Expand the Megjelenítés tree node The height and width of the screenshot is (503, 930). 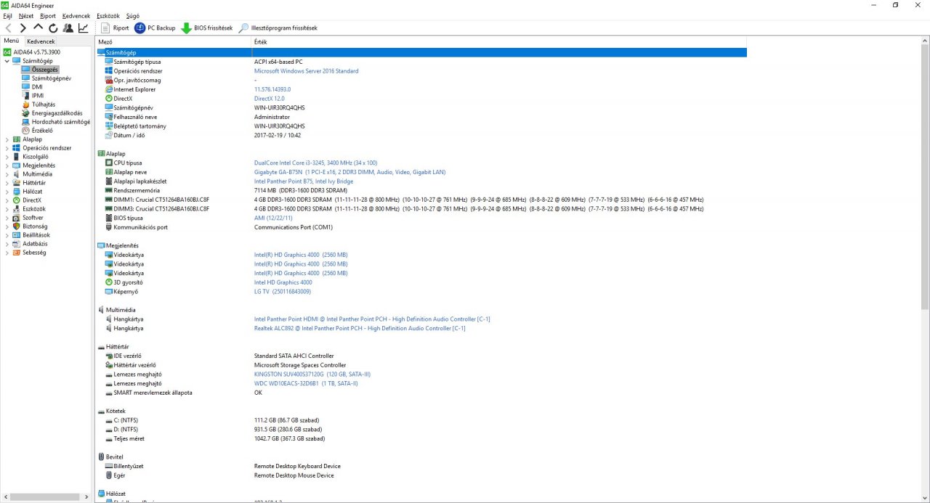point(7,165)
